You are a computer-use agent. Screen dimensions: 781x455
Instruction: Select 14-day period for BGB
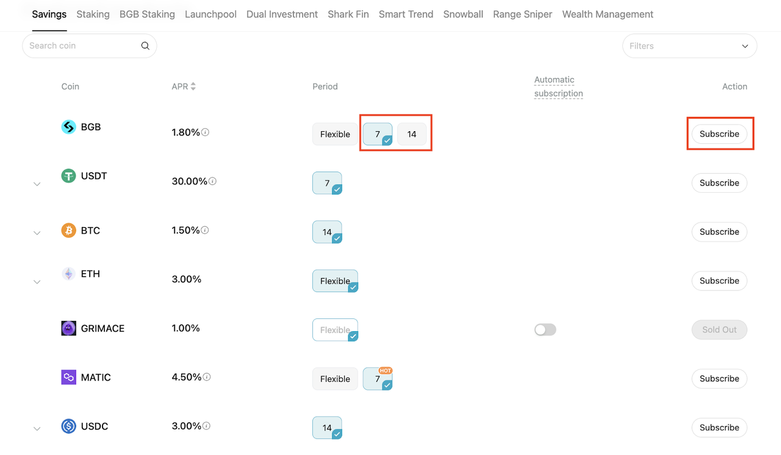pos(412,134)
